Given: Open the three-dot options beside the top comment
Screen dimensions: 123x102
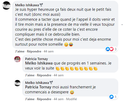Looking at the screenshot, I should pos(122,25).
